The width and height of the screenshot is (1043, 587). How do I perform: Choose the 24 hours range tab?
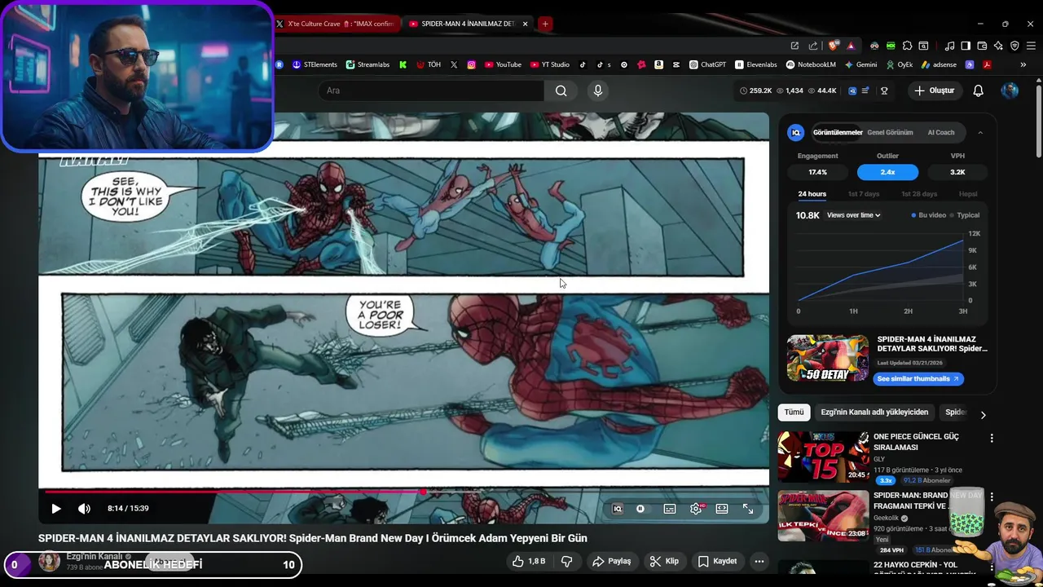click(x=812, y=194)
